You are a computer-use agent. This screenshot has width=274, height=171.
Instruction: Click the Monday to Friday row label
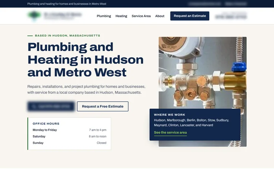pos(45,130)
